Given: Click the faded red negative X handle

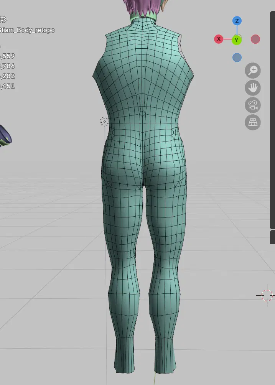Looking at the screenshot, I should pyautogui.click(x=255, y=39).
